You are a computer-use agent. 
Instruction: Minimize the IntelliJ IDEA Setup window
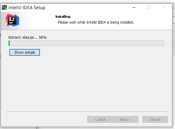[134, 7]
